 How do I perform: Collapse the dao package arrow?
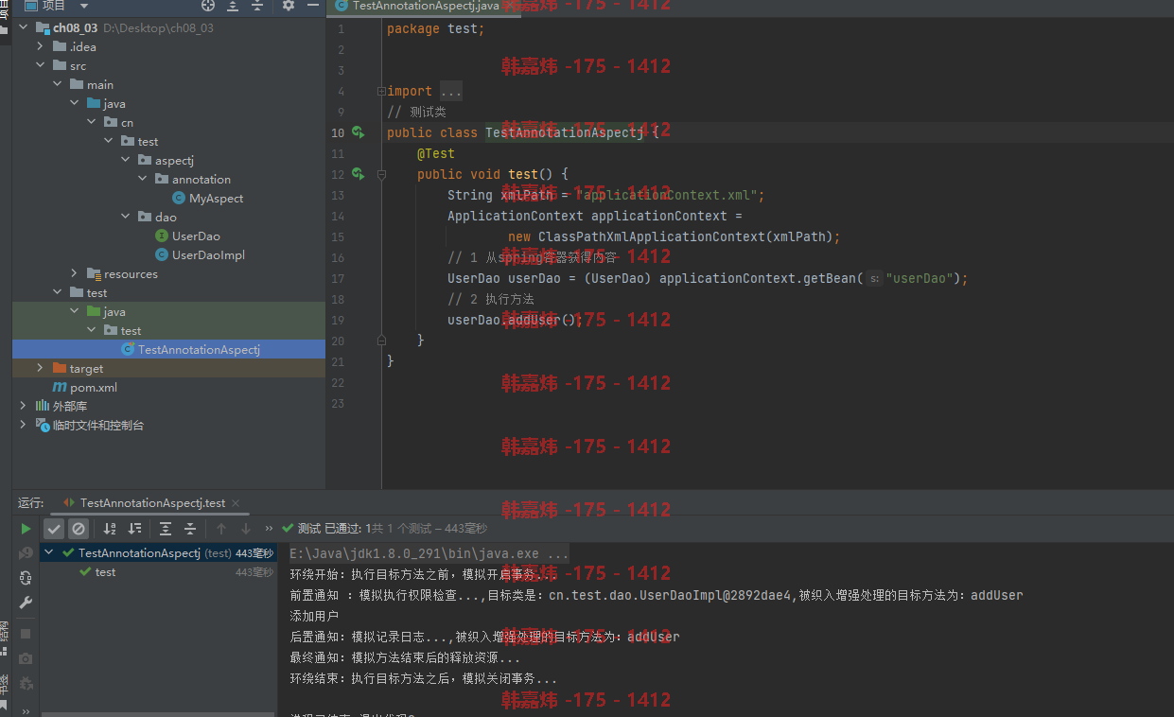126,217
